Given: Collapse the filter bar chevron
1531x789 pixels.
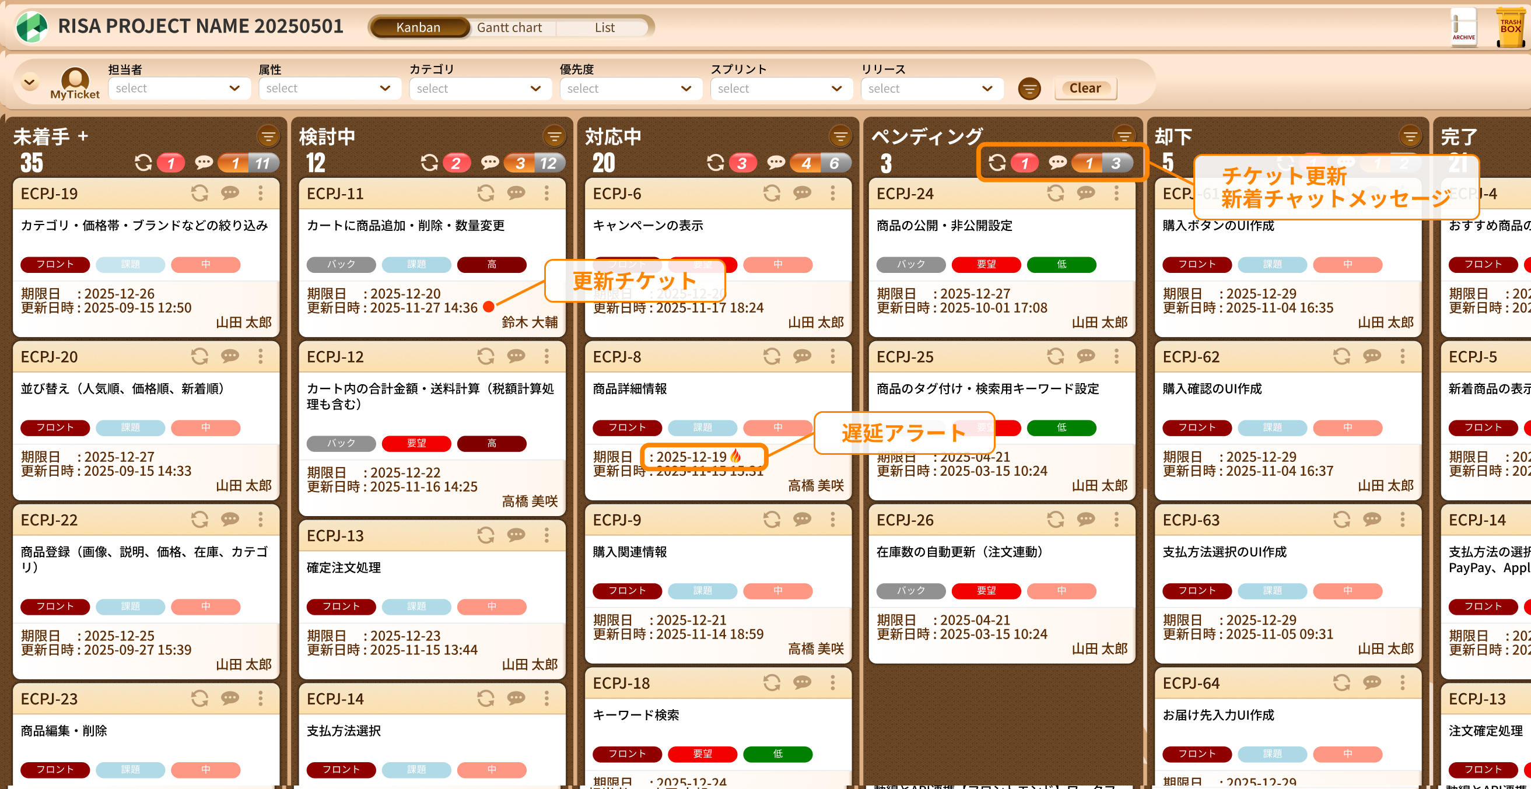Looking at the screenshot, I should pos(29,82).
